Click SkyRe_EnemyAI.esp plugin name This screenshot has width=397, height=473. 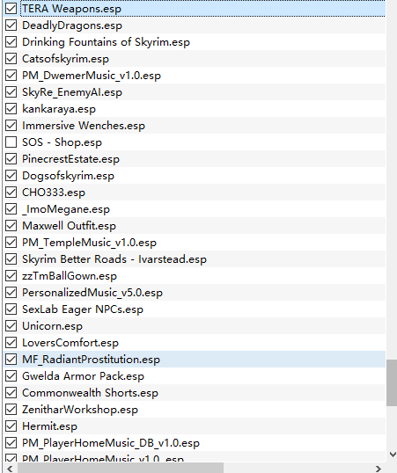click(72, 92)
